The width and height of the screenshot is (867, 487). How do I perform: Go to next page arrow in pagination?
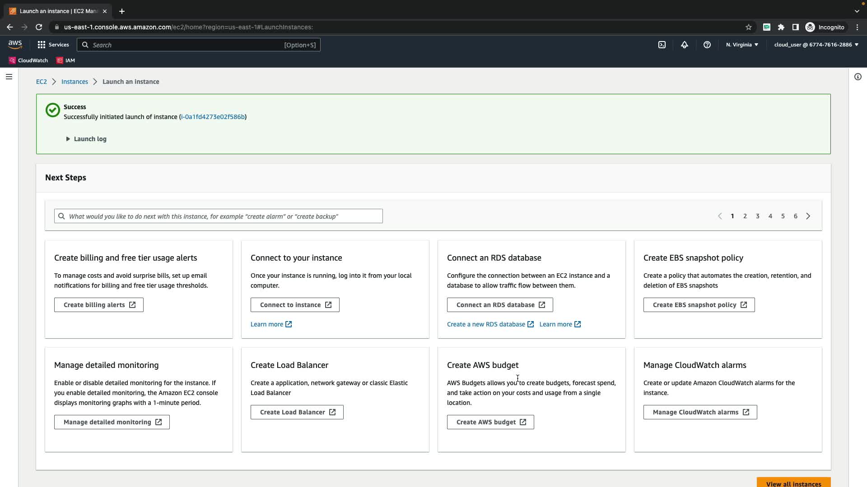(x=808, y=216)
